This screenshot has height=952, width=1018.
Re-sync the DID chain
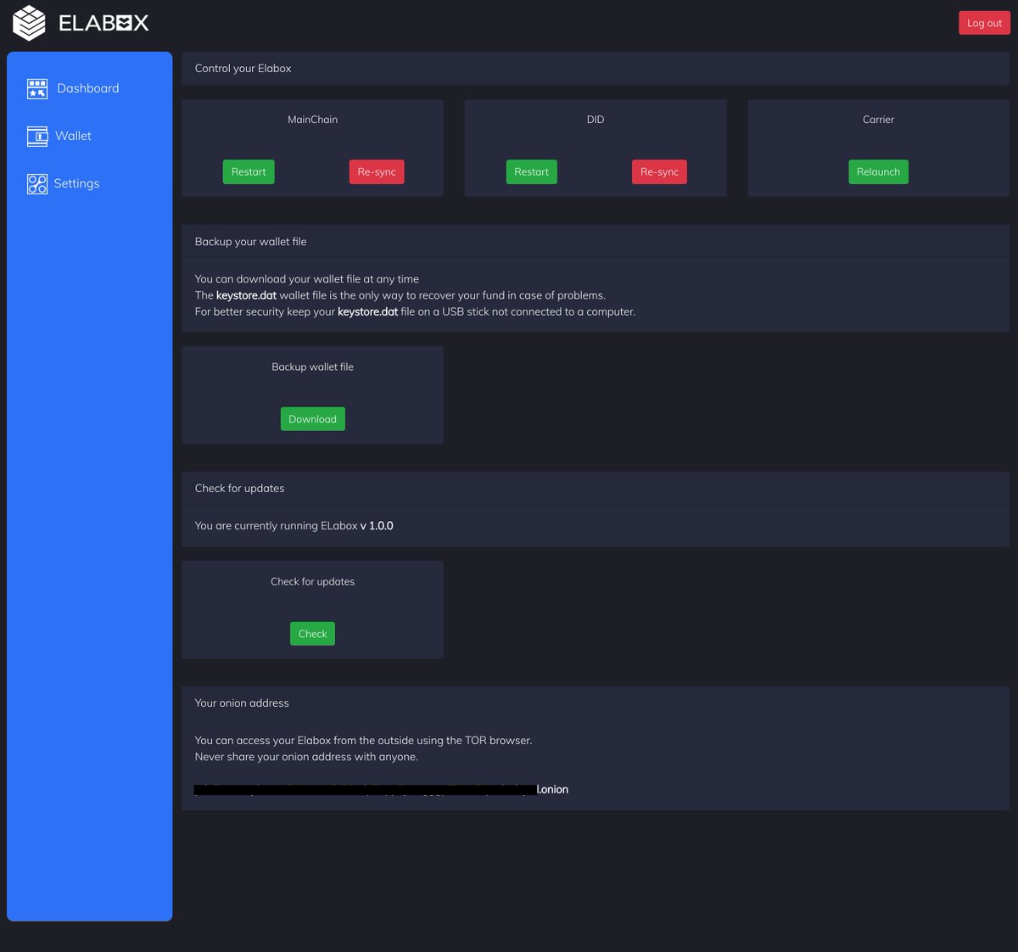pyautogui.click(x=659, y=171)
